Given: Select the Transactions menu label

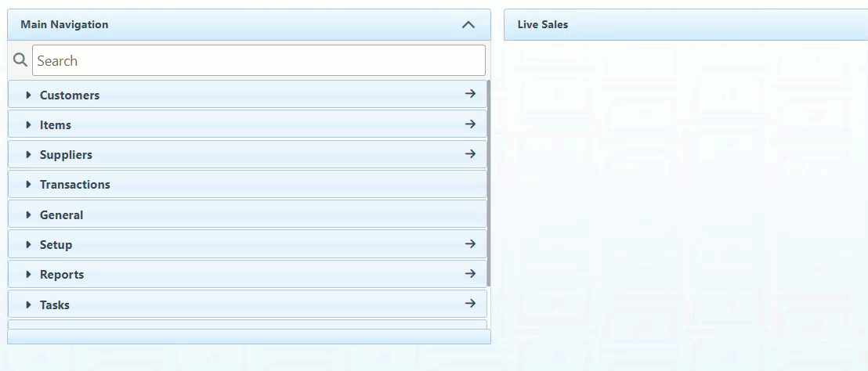Looking at the screenshot, I should click(75, 185).
